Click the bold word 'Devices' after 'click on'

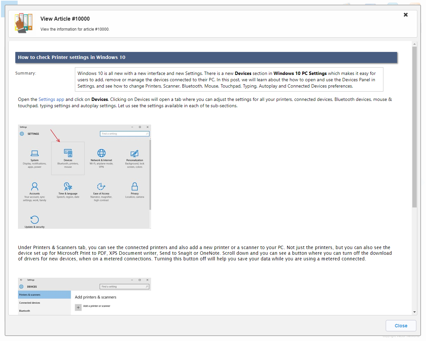click(x=100, y=99)
